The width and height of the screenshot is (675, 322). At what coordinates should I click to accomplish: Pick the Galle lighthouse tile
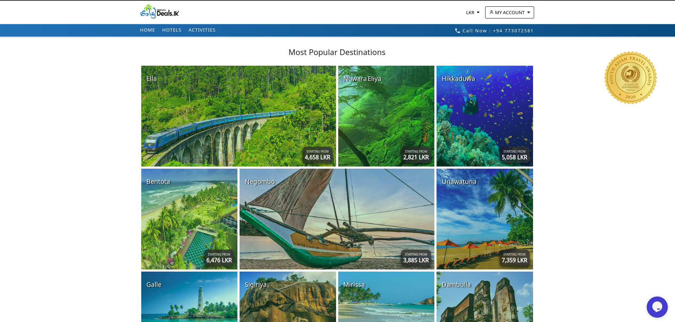(189, 297)
